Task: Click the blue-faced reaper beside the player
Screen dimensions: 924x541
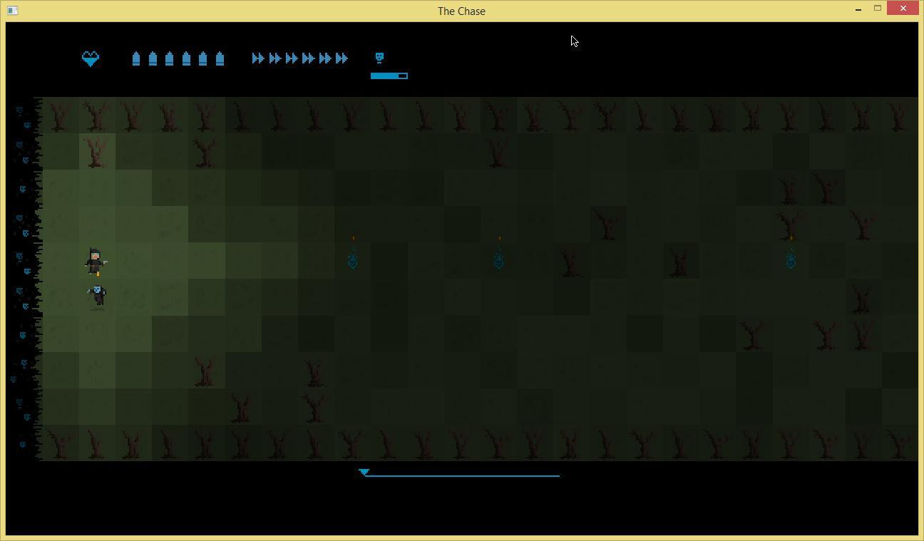Action: pos(98,296)
